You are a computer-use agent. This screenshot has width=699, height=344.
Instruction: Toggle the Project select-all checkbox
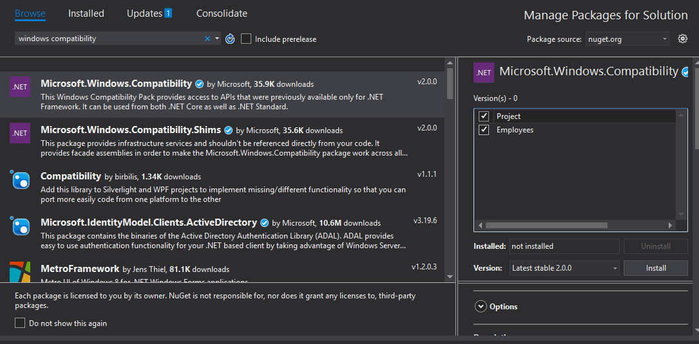[484, 116]
